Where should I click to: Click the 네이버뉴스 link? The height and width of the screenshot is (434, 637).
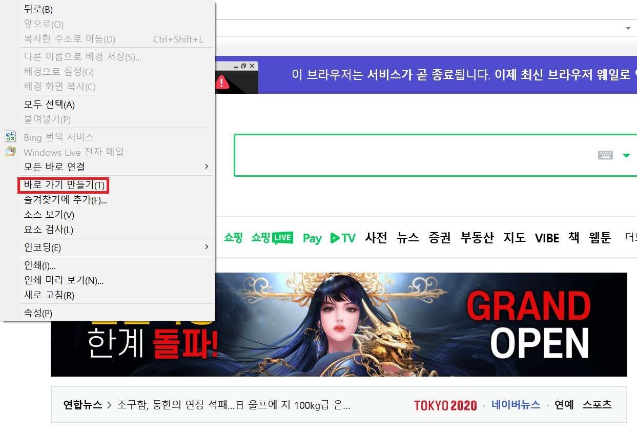pos(515,404)
